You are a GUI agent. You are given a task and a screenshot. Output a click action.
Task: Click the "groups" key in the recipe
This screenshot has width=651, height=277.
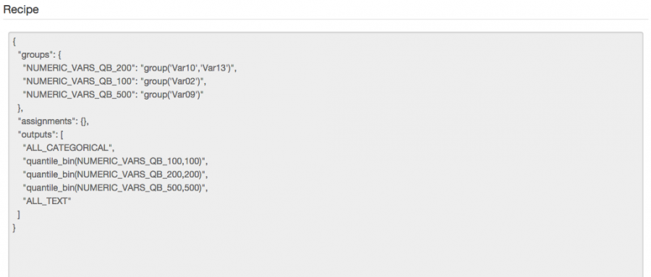tap(33, 55)
